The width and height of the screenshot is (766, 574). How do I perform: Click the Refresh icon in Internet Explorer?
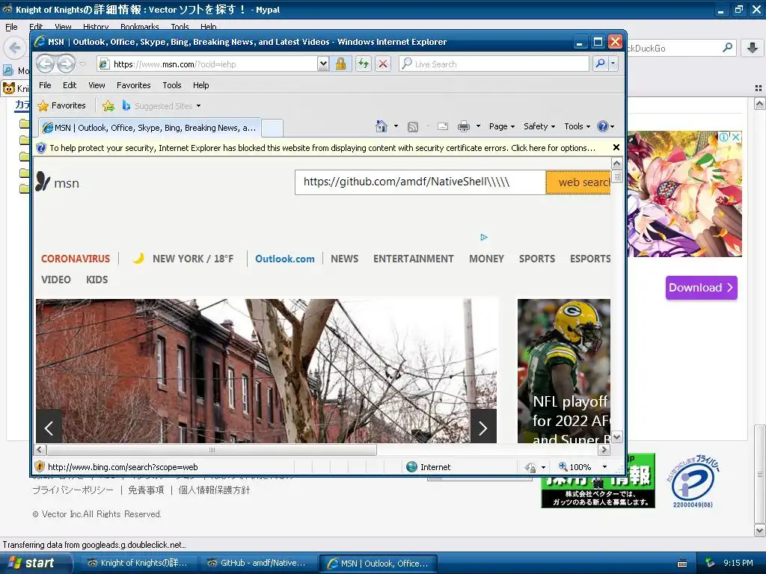coord(363,64)
